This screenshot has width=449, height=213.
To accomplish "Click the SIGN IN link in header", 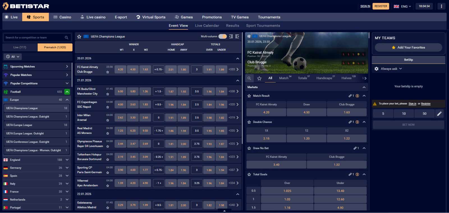I will tap(365, 6).
